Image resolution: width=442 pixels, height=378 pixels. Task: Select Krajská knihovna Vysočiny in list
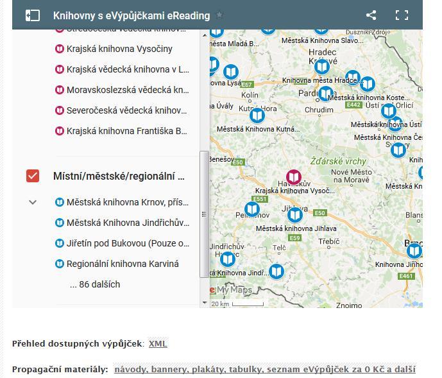click(x=119, y=49)
